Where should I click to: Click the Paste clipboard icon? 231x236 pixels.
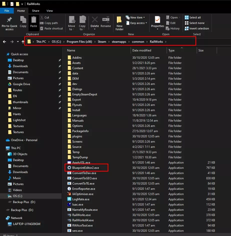(x=34, y=19)
